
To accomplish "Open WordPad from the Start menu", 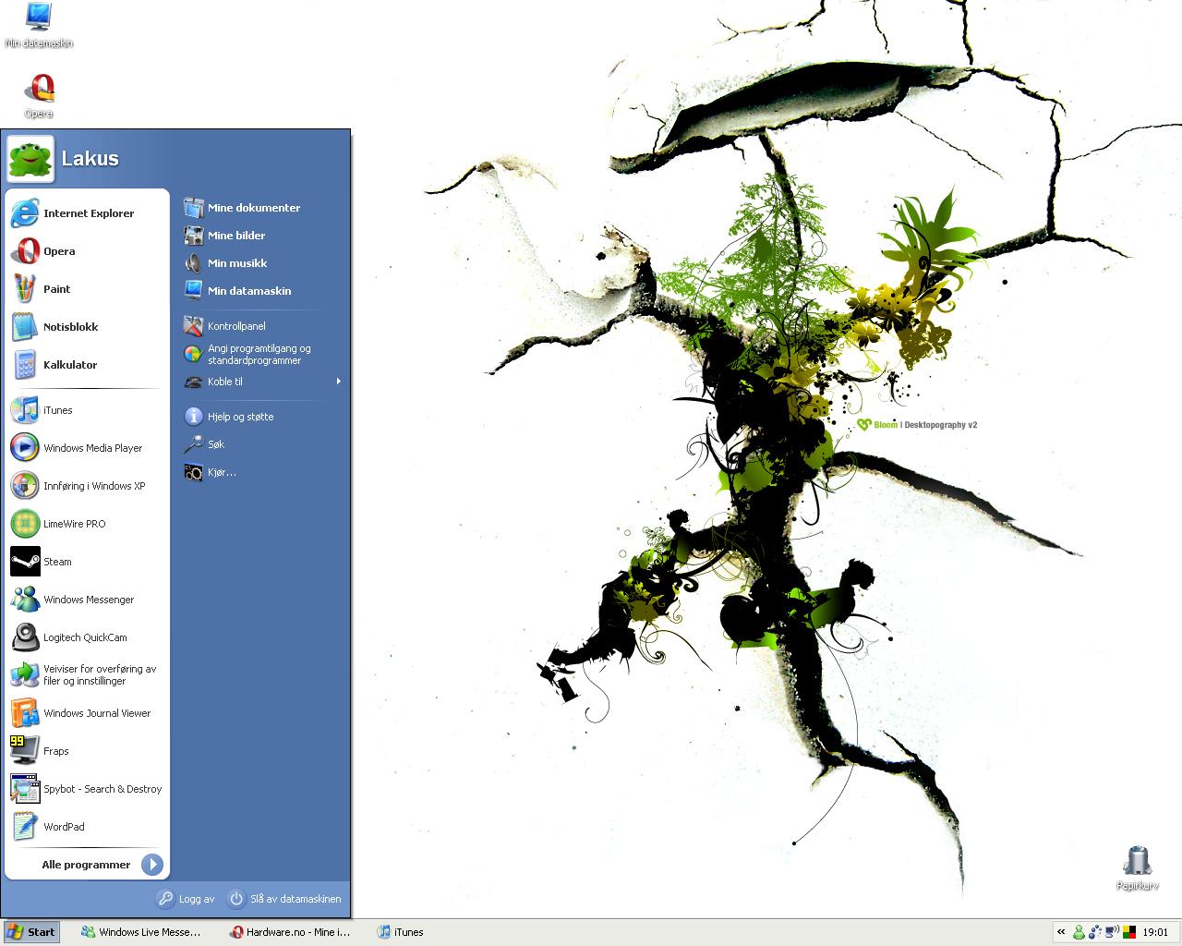I will point(87,827).
